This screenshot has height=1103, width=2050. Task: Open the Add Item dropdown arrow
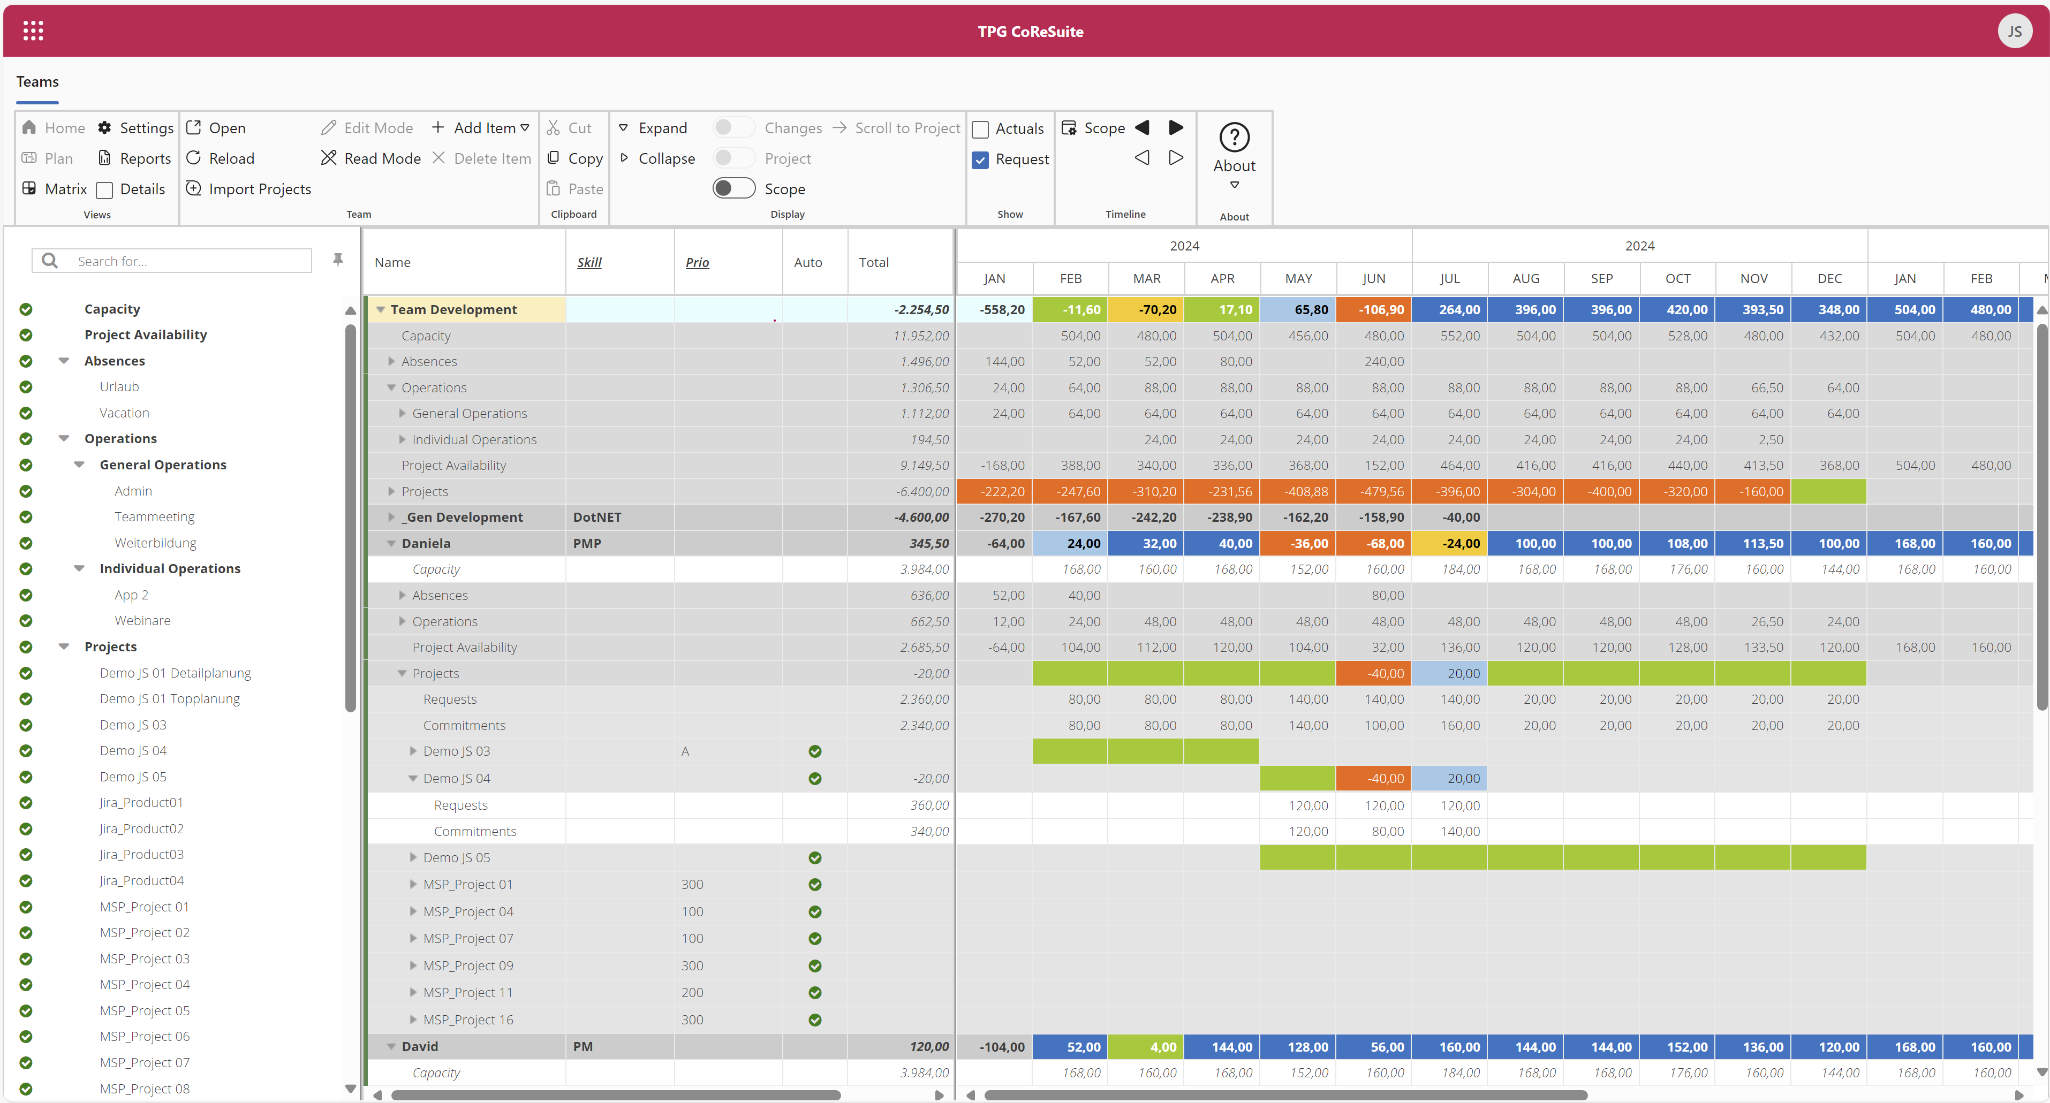tap(525, 128)
